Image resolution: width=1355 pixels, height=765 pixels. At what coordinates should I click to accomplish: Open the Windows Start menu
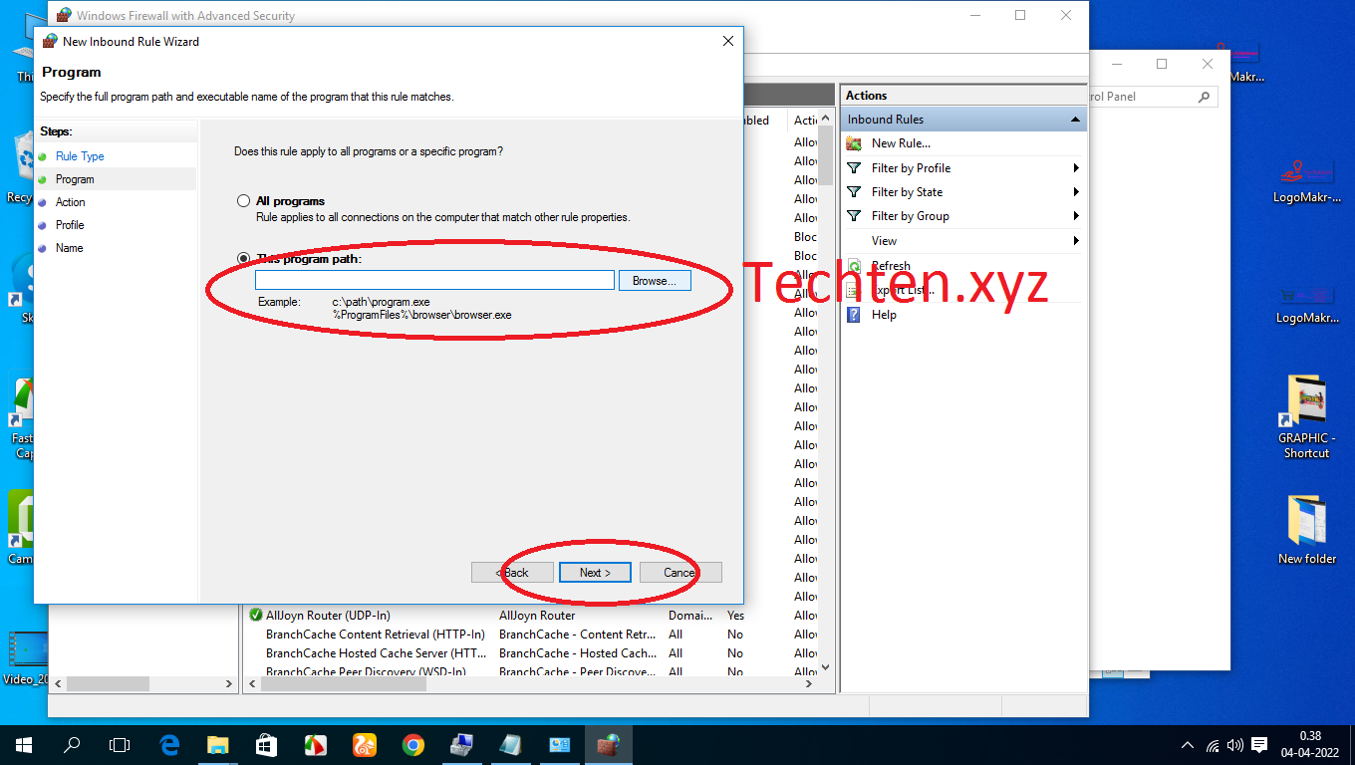[23, 745]
